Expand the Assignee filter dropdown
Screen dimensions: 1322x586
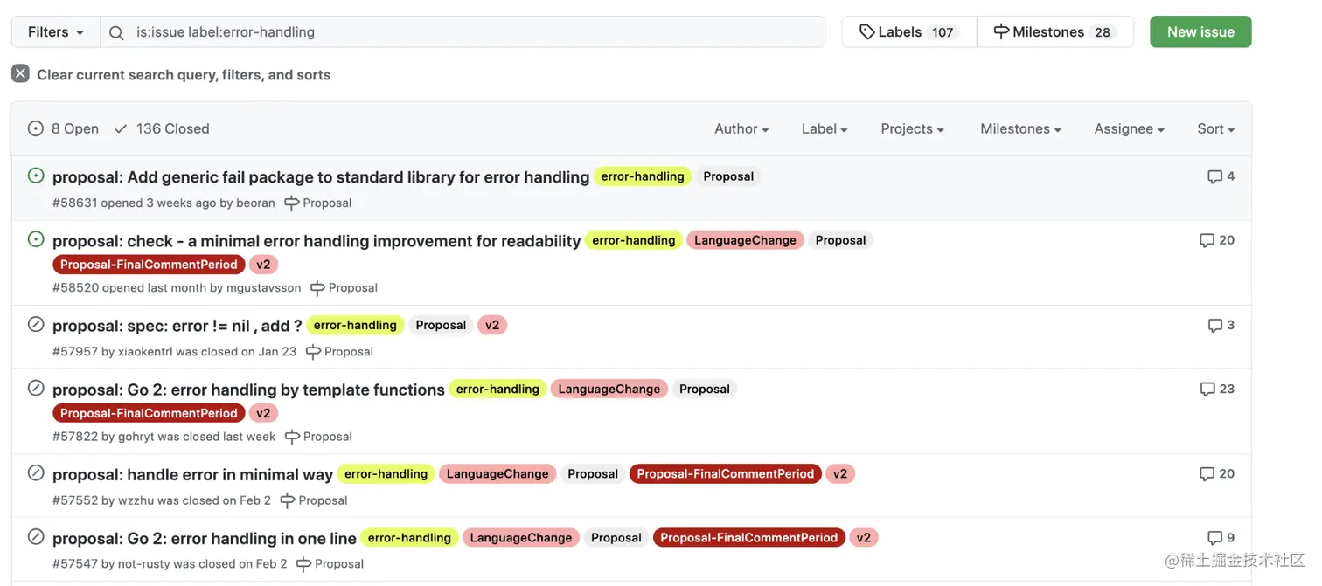point(1129,128)
